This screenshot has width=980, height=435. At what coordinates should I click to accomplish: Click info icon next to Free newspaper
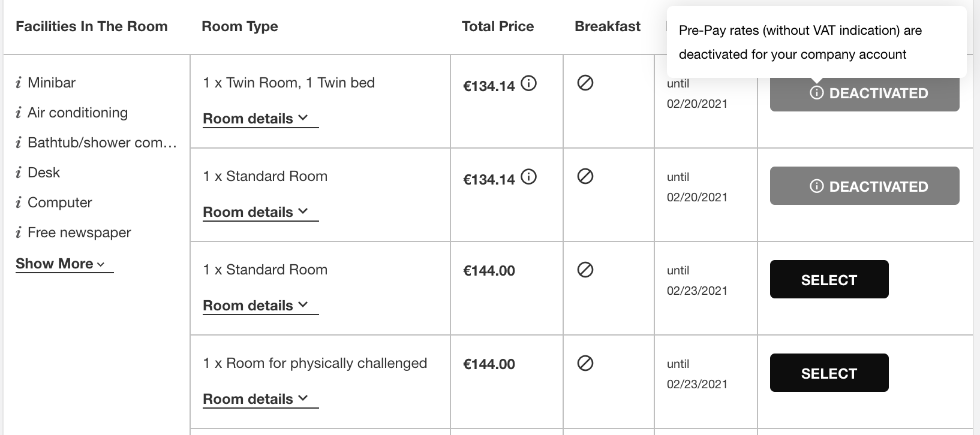click(x=19, y=232)
